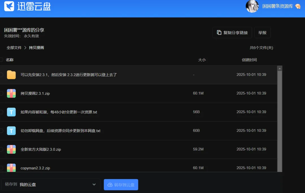
Task: Open the user avatar picture
Action: pyautogui.click(x=252, y=6)
